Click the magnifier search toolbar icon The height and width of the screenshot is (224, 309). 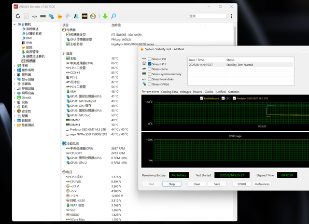click(x=113, y=16)
